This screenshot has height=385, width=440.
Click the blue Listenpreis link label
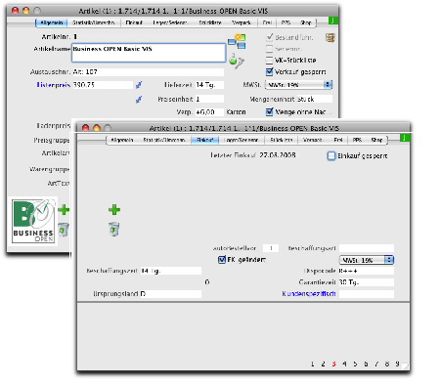click(x=54, y=85)
